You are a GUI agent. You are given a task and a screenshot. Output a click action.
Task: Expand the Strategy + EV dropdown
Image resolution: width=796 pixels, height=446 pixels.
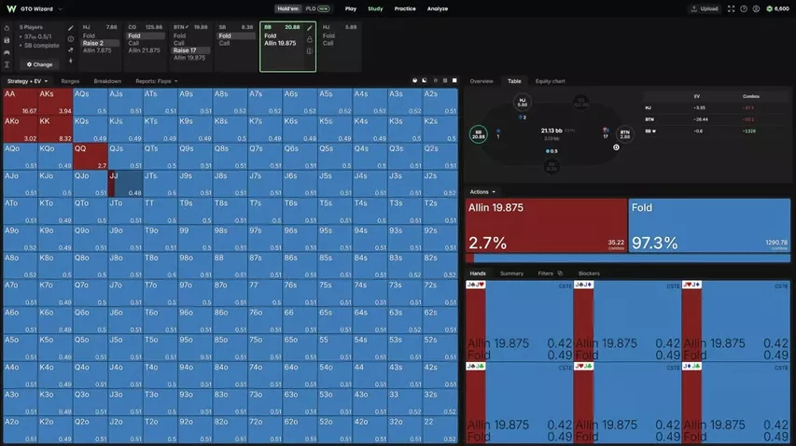(x=27, y=81)
